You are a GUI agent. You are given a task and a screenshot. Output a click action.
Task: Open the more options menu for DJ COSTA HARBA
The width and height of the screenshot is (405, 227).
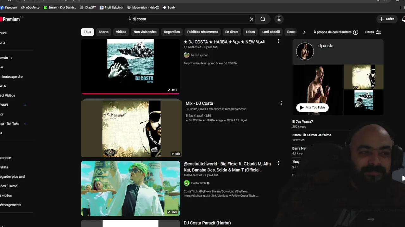[278, 41]
